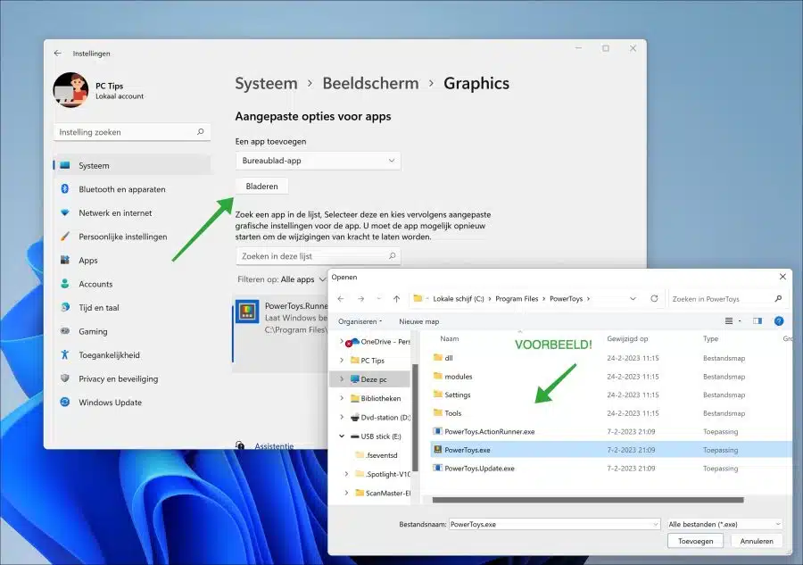Image resolution: width=803 pixels, height=565 pixels.
Task: Collapse the USB stick (E:) tree node
Action: (x=342, y=436)
